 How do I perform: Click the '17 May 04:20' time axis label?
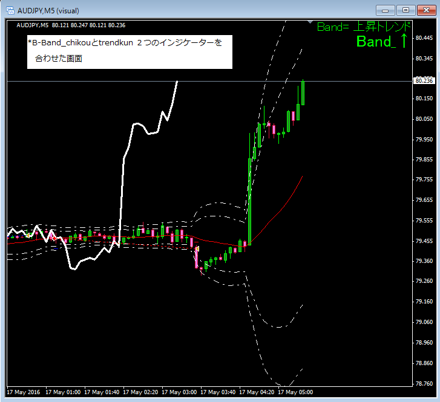coord(257,392)
